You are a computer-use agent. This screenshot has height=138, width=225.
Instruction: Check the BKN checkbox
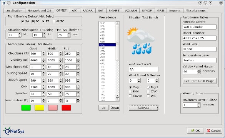tap(130, 91)
